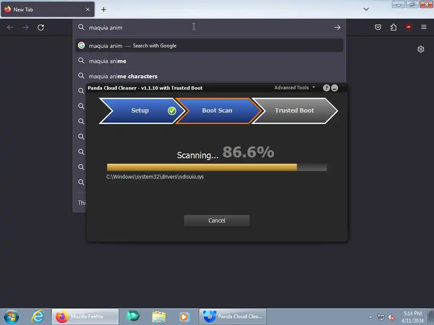The image size is (434, 325).
Task: Open a new tab with plus button
Action: click(x=103, y=10)
